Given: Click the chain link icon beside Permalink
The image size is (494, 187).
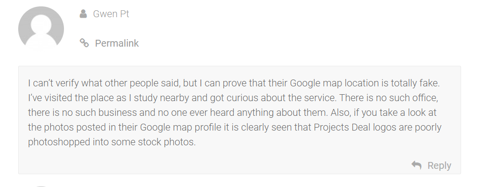Looking at the screenshot, I should 84,43.
